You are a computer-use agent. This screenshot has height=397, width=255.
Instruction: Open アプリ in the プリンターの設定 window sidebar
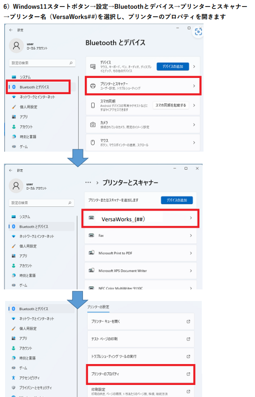click(x=20, y=338)
